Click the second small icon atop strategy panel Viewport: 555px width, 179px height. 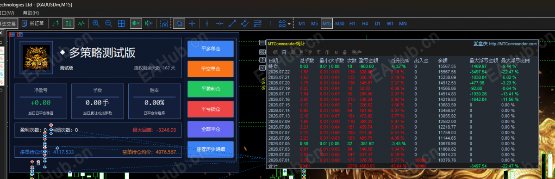pos(20,35)
